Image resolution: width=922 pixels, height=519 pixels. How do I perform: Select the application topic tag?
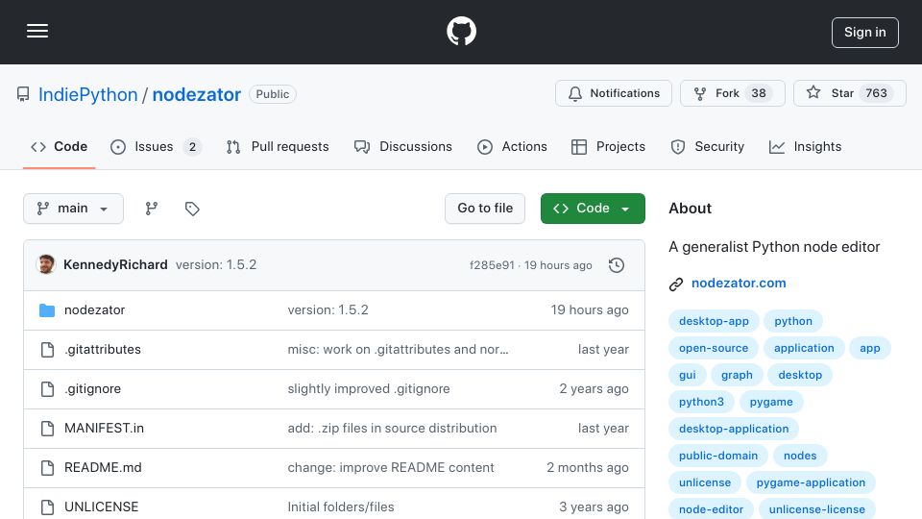click(804, 348)
